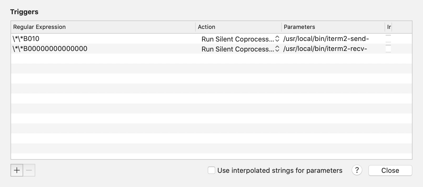Click the Regular Expression column header

coord(103,27)
